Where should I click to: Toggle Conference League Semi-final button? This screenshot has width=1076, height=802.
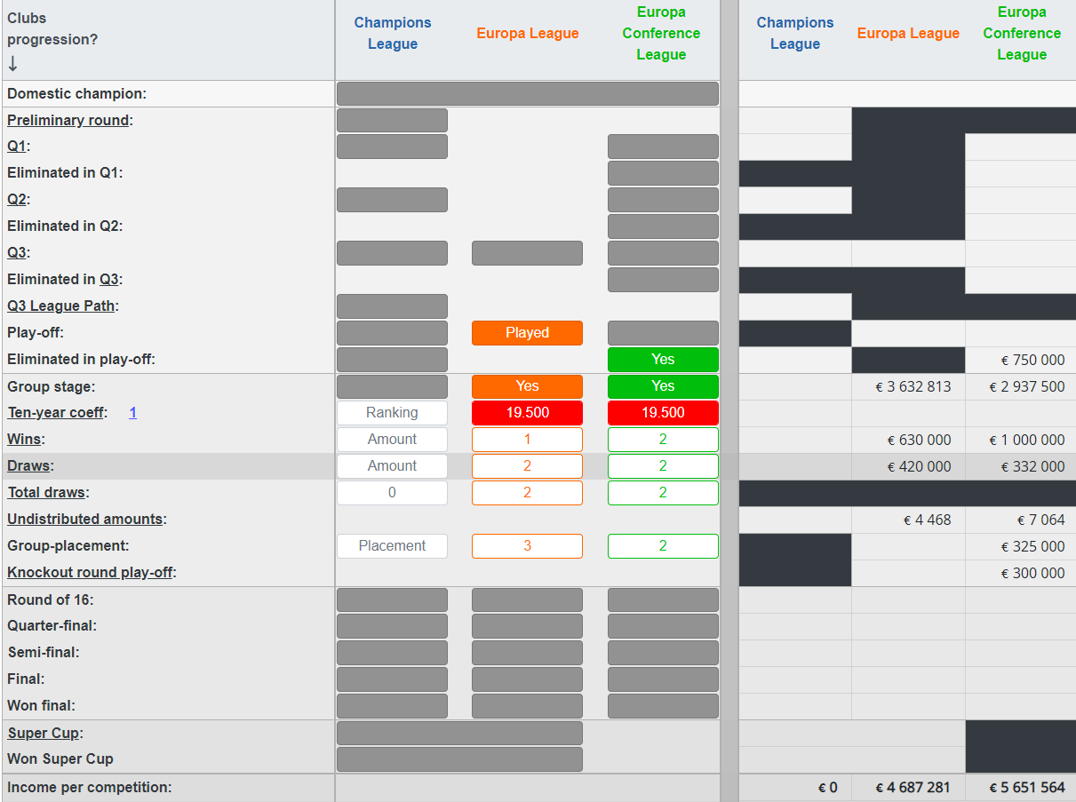click(x=663, y=653)
